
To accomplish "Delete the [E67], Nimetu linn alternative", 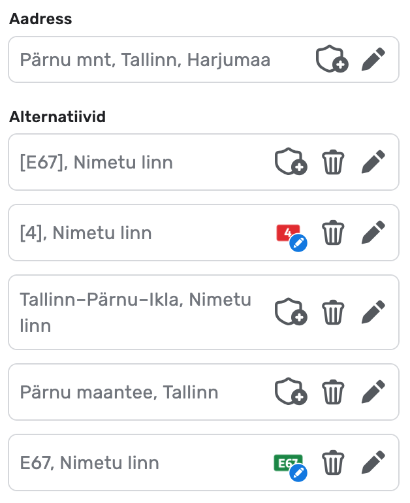I will pyautogui.click(x=333, y=162).
